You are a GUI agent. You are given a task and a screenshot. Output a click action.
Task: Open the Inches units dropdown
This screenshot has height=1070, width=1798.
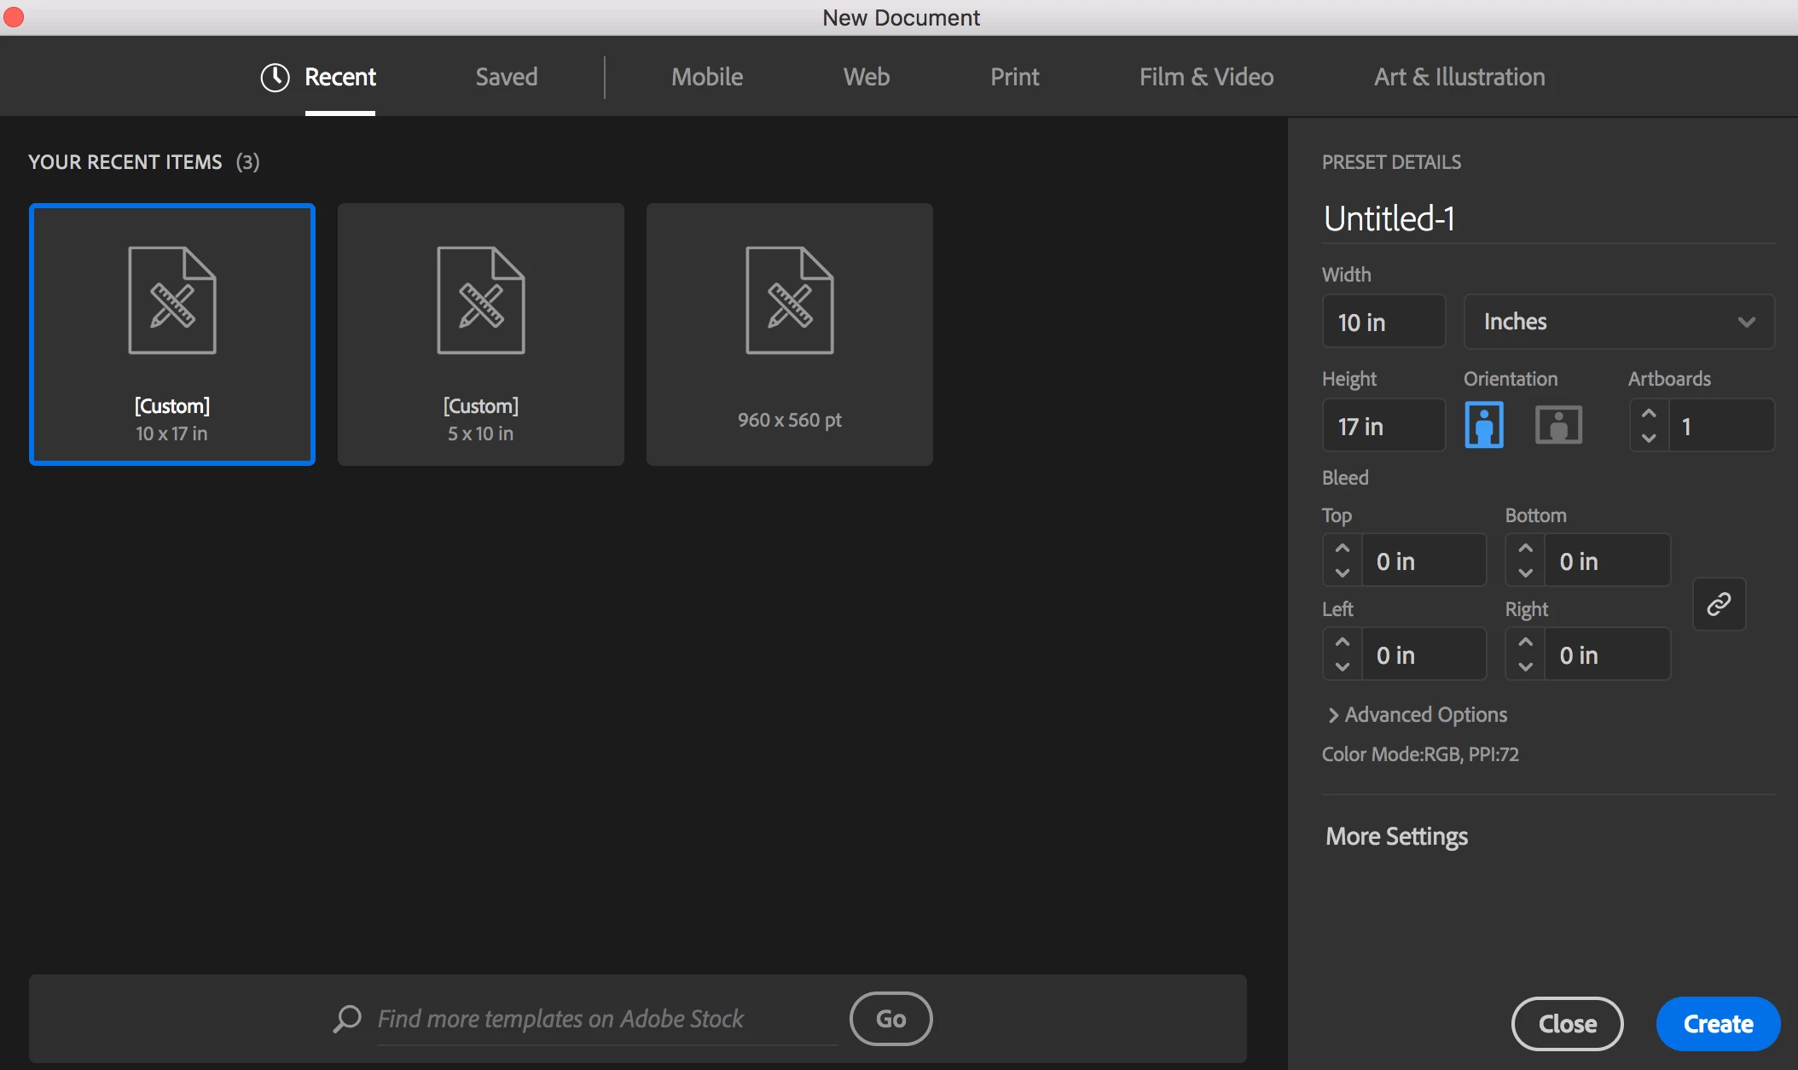[1618, 322]
